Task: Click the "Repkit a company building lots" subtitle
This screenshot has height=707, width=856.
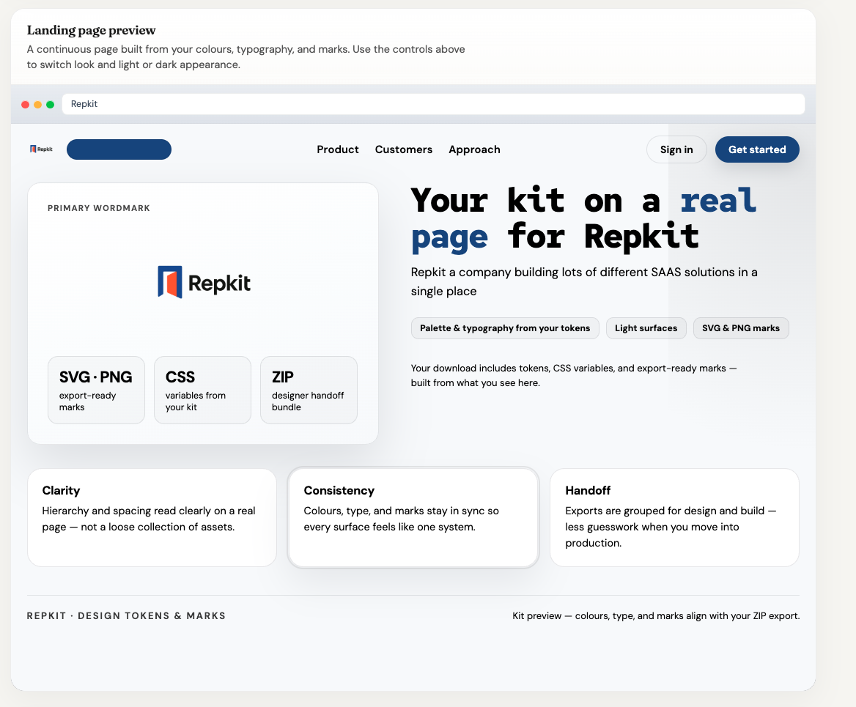Action: coord(584,281)
